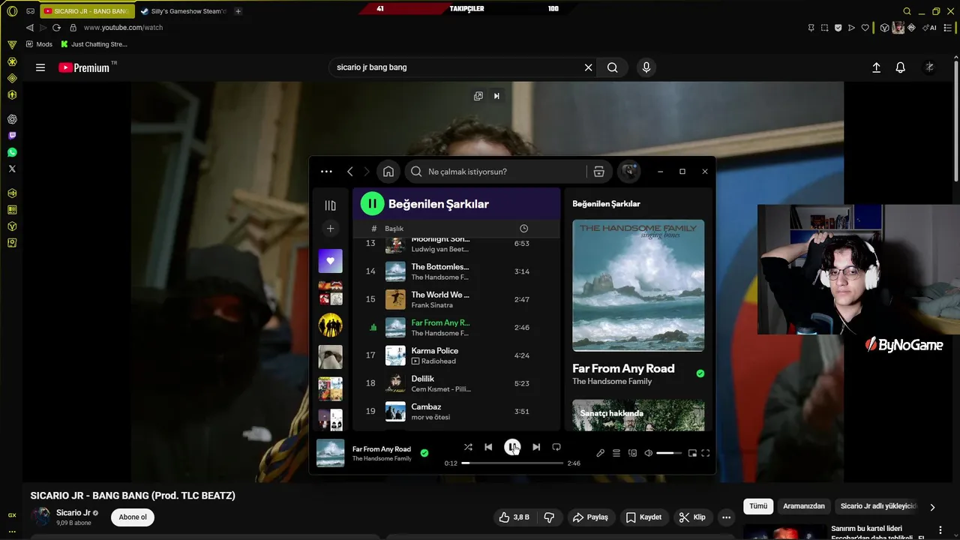Sort by the Başlık column header
Screen dimensions: 960x540
[x=394, y=228]
